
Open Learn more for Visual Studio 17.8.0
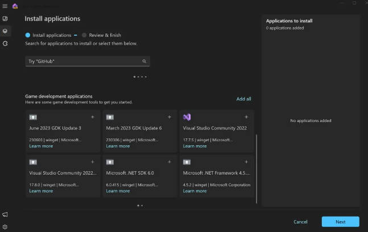tap(41, 191)
